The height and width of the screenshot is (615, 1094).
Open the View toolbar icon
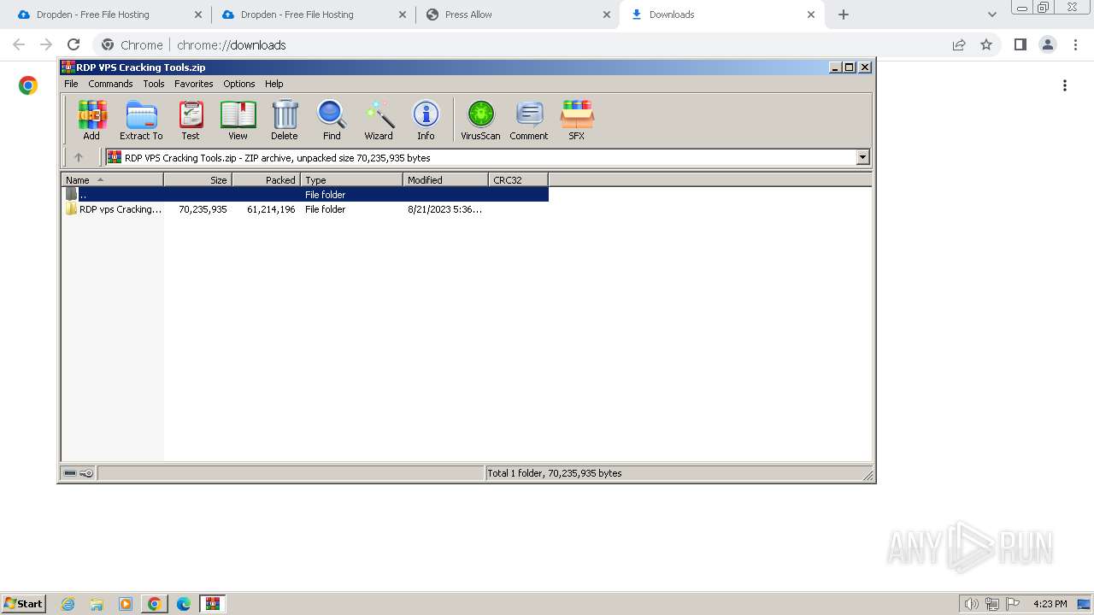tap(238, 120)
